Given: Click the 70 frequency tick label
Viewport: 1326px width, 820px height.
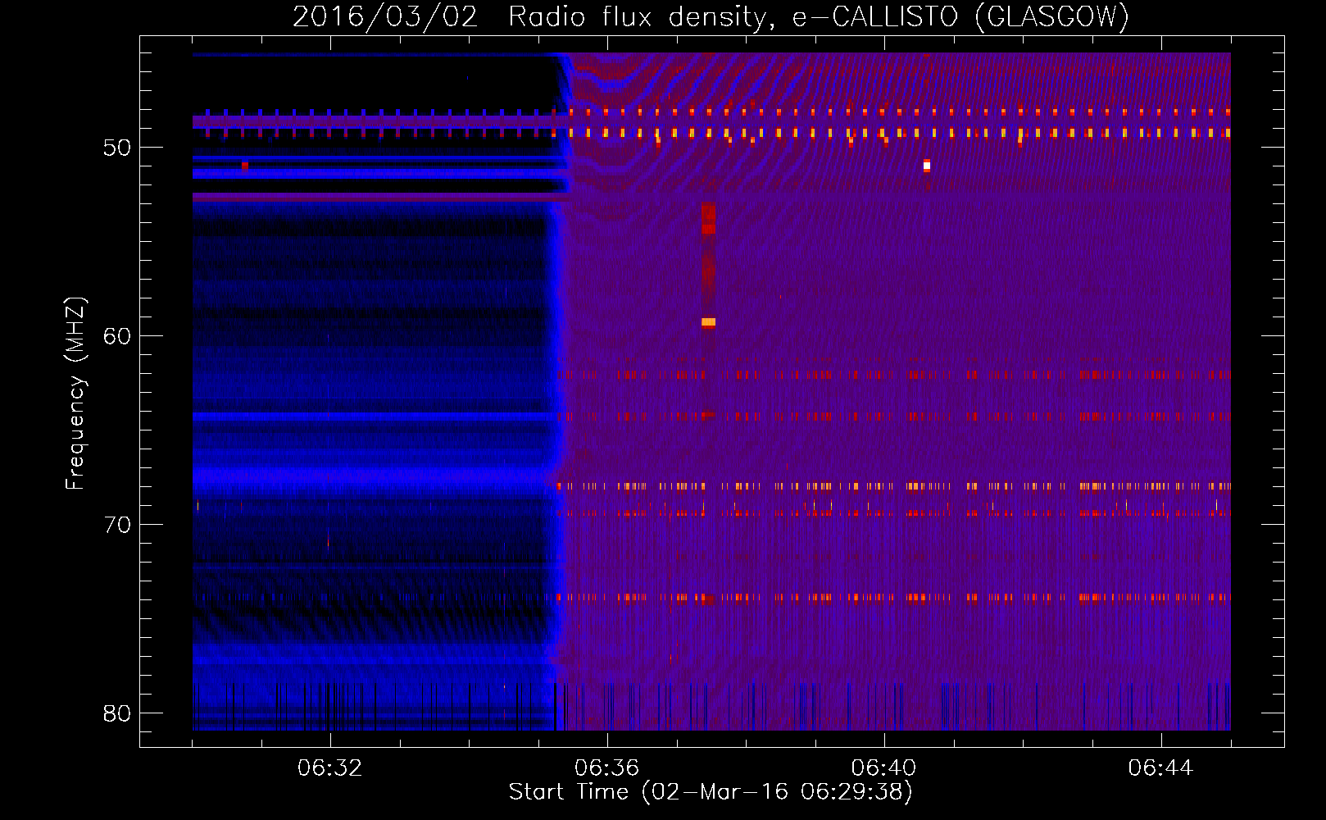Looking at the screenshot, I should click(x=117, y=525).
